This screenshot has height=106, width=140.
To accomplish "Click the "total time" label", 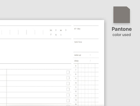I will [78, 42].
